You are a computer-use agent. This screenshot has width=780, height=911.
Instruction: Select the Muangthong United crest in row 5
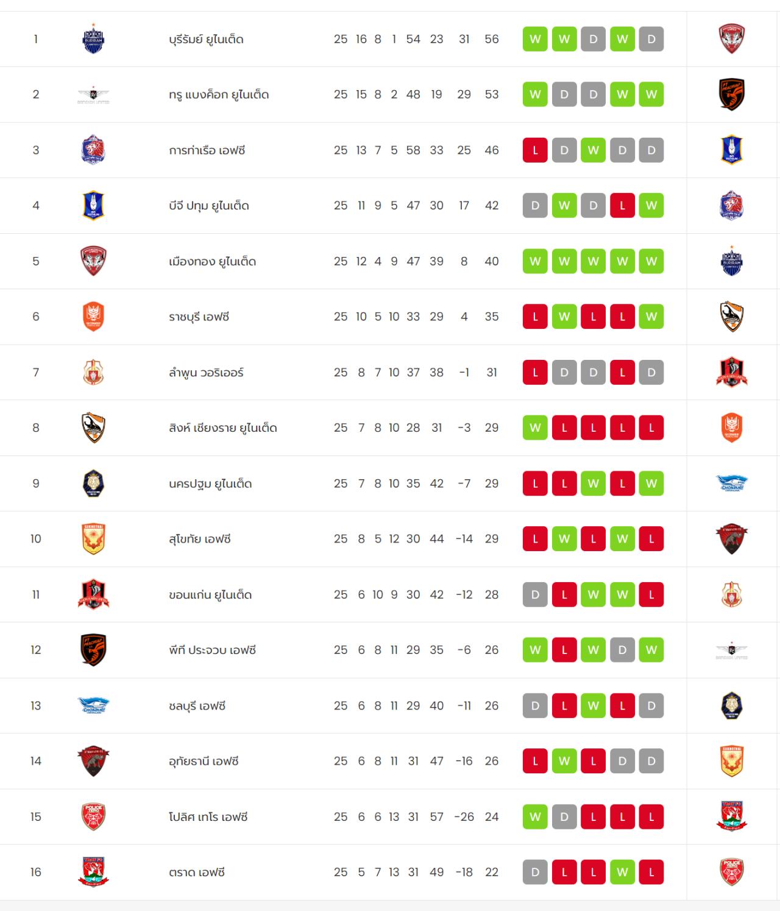pyautogui.click(x=93, y=261)
